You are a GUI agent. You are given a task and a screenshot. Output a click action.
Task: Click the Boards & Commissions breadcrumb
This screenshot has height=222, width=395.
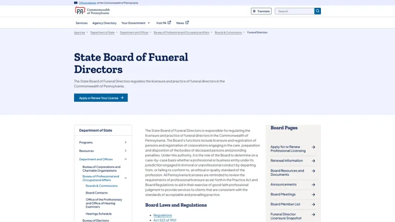click(228, 32)
